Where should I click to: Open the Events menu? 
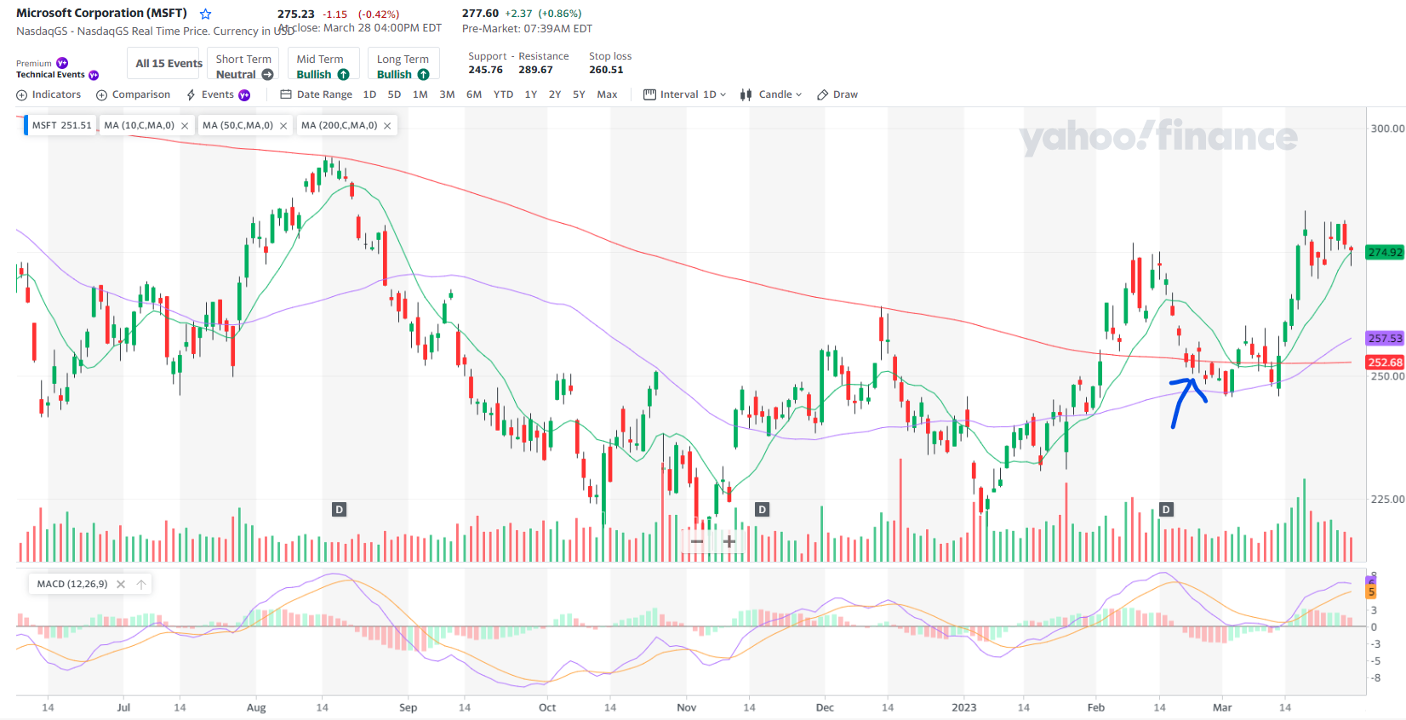coord(210,94)
